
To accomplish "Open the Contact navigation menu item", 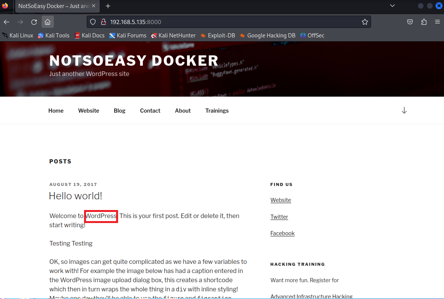I will pyautogui.click(x=150, y=111).
